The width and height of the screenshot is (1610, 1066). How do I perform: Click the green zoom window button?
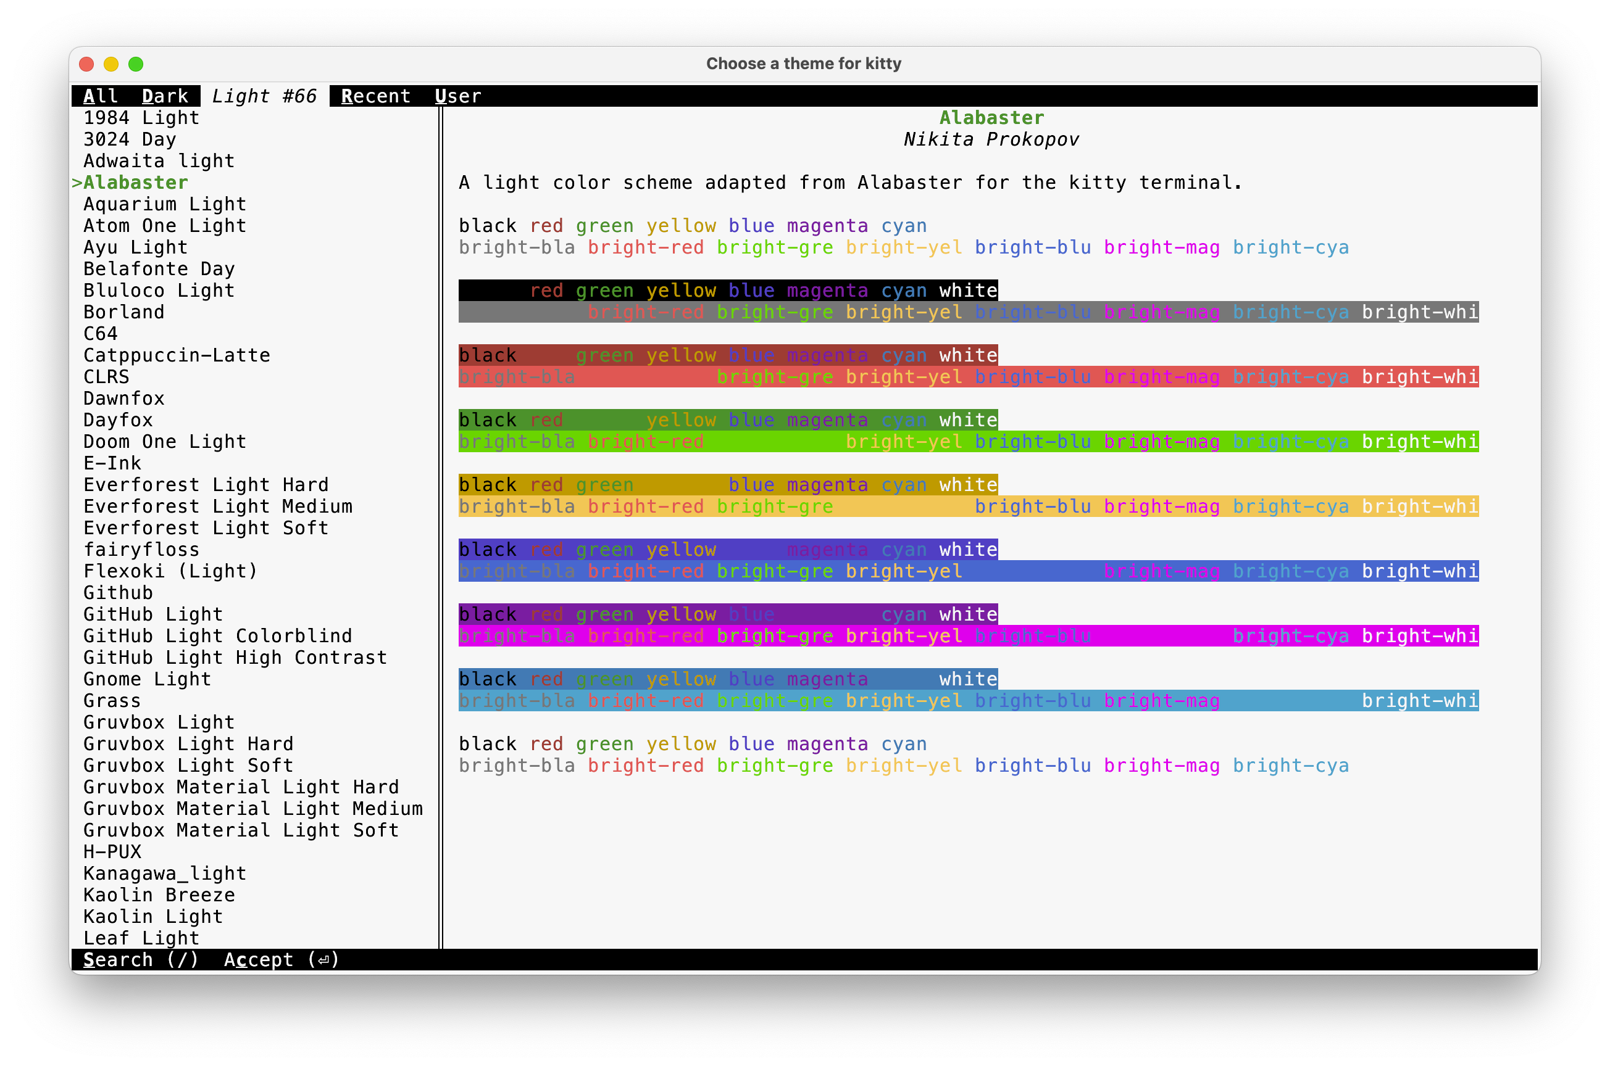(136, 64)
